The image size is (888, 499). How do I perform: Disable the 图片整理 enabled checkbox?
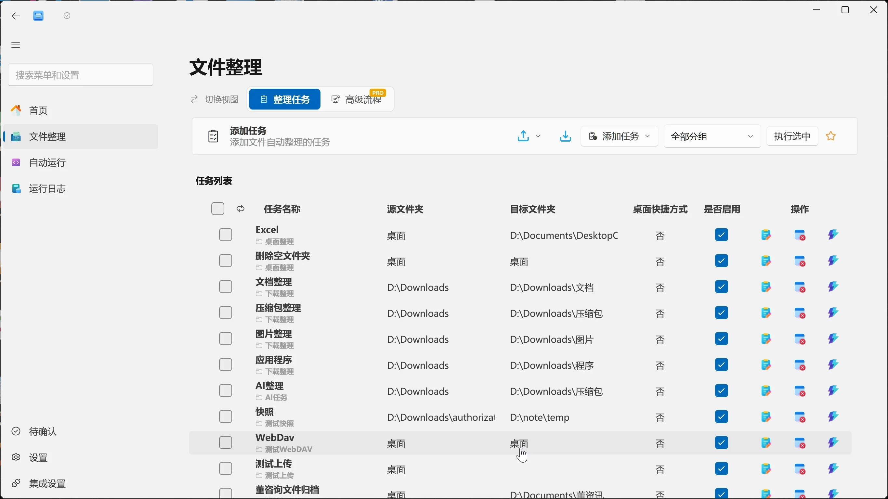(x=722, y=339)
